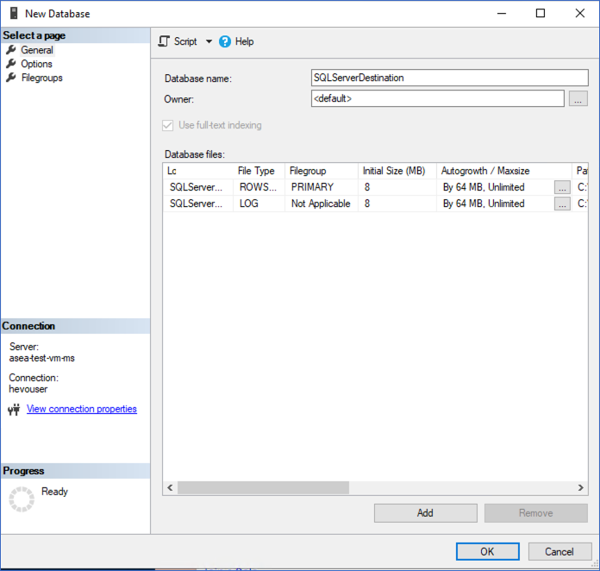Click the blue Help question mark icon
The height and width of the screenshot is (571, 600).
point(225,41)
